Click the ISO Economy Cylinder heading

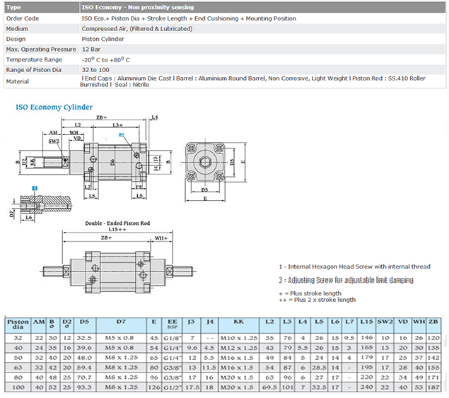pos(54,107)
